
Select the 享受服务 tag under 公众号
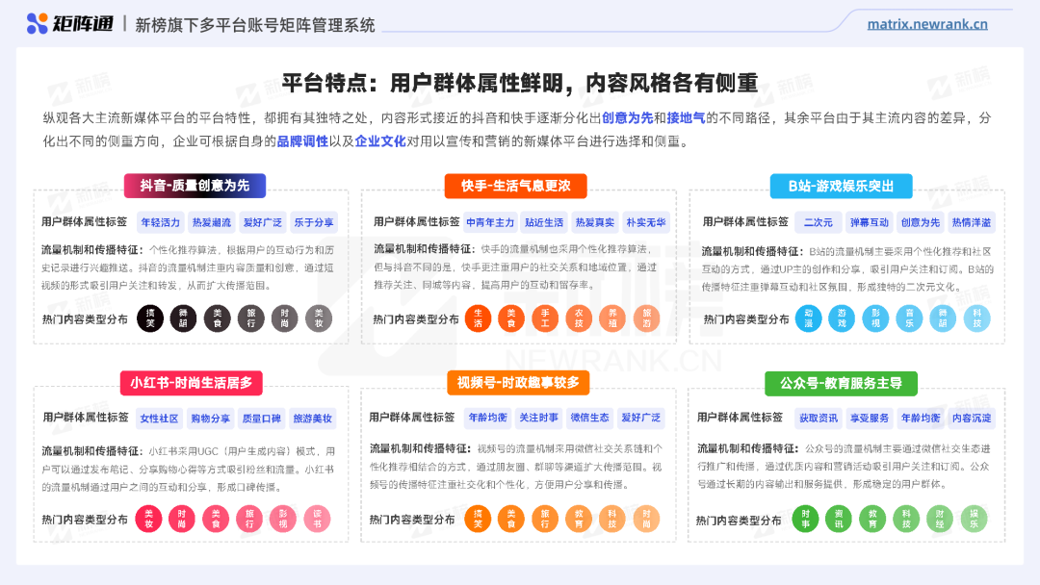(870, 418)
